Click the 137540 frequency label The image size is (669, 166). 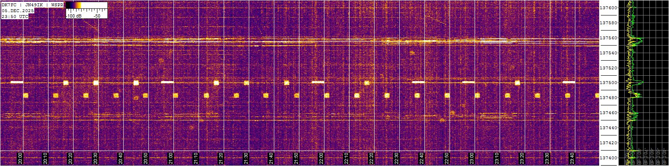[609, 53]
